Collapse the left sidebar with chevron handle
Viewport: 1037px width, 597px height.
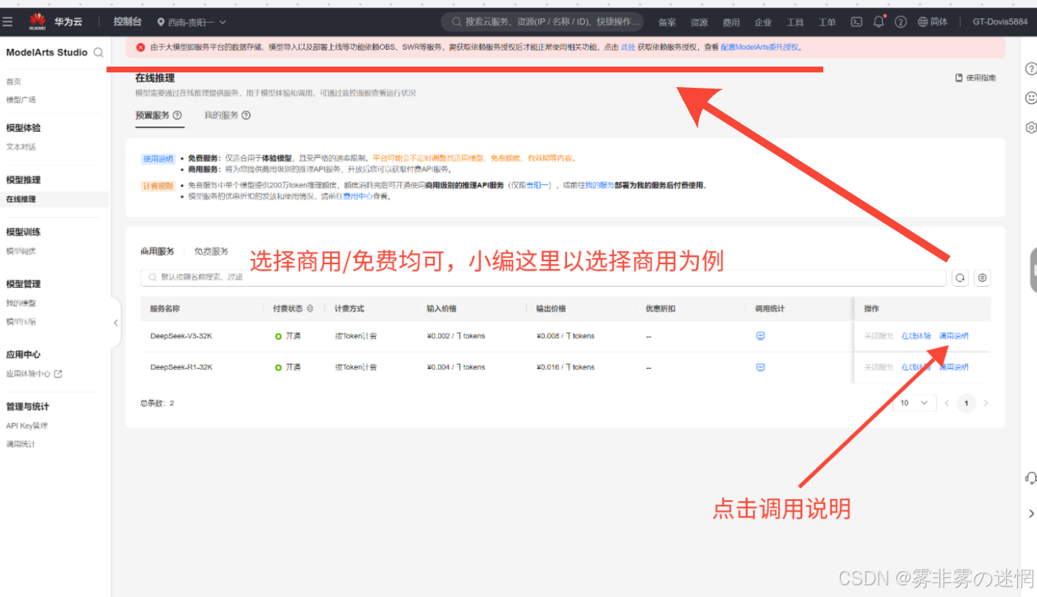coord(116,323)
